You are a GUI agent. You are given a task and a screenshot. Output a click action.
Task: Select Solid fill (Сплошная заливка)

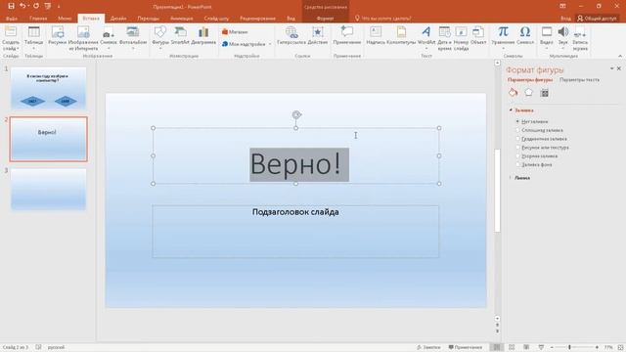[x=539, y=130]
